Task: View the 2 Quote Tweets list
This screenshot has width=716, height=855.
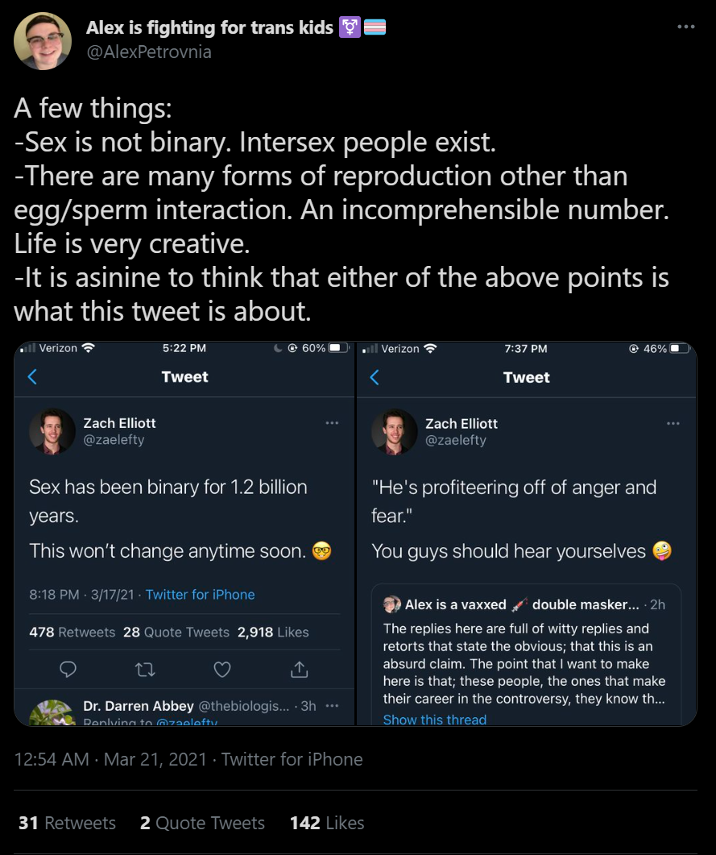Action: pyautogui.click(x=202, y=822)
